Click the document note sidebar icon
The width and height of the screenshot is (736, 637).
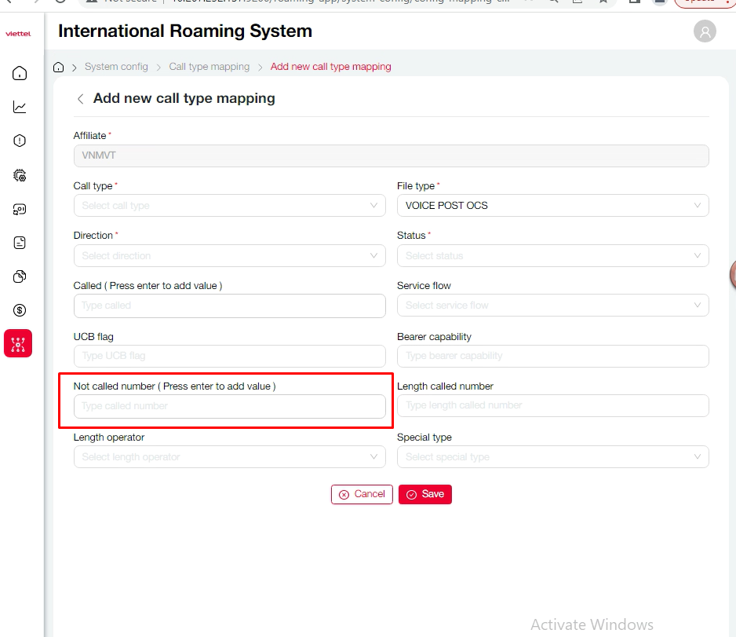[20, 243]
